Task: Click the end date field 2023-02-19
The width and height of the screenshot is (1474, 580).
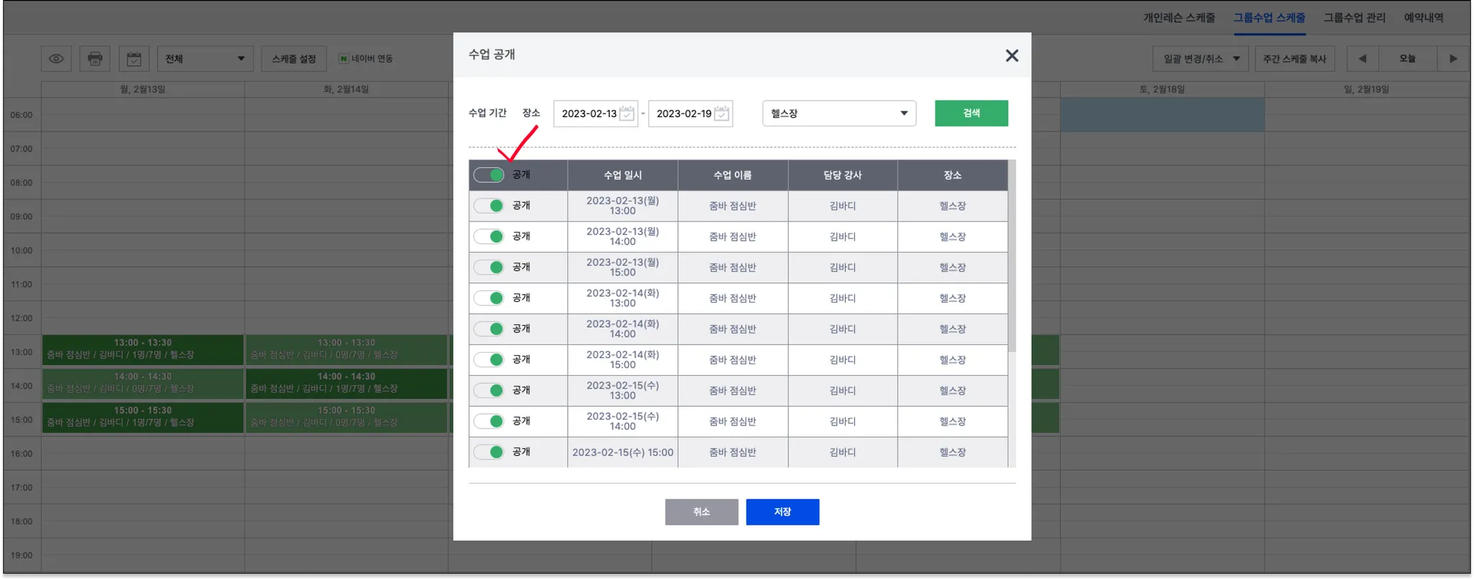Action: (x=690, y=114)
